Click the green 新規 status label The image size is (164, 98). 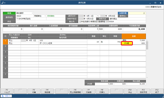(x=9, y=13)
